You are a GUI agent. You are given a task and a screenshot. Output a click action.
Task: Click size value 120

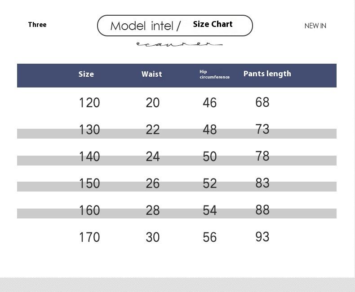[x=89, y=103]
